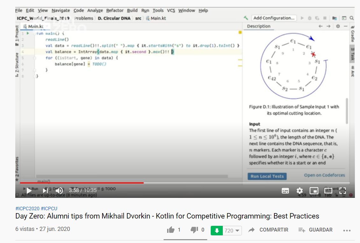Open the Refactor menu
The image size is (360, 243).
pos(115,10)
